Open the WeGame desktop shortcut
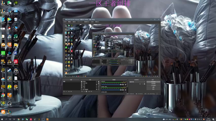 (9, 62)
